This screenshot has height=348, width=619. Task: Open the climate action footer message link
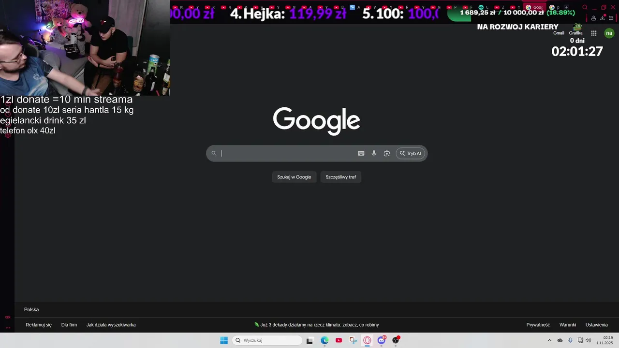point(317,325)
